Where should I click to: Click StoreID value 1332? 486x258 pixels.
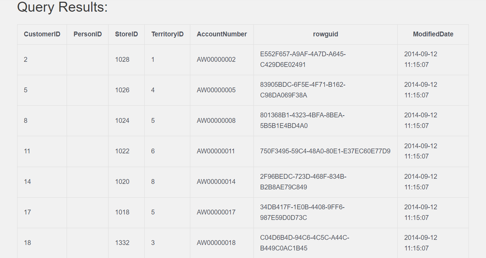click(122, 243)
